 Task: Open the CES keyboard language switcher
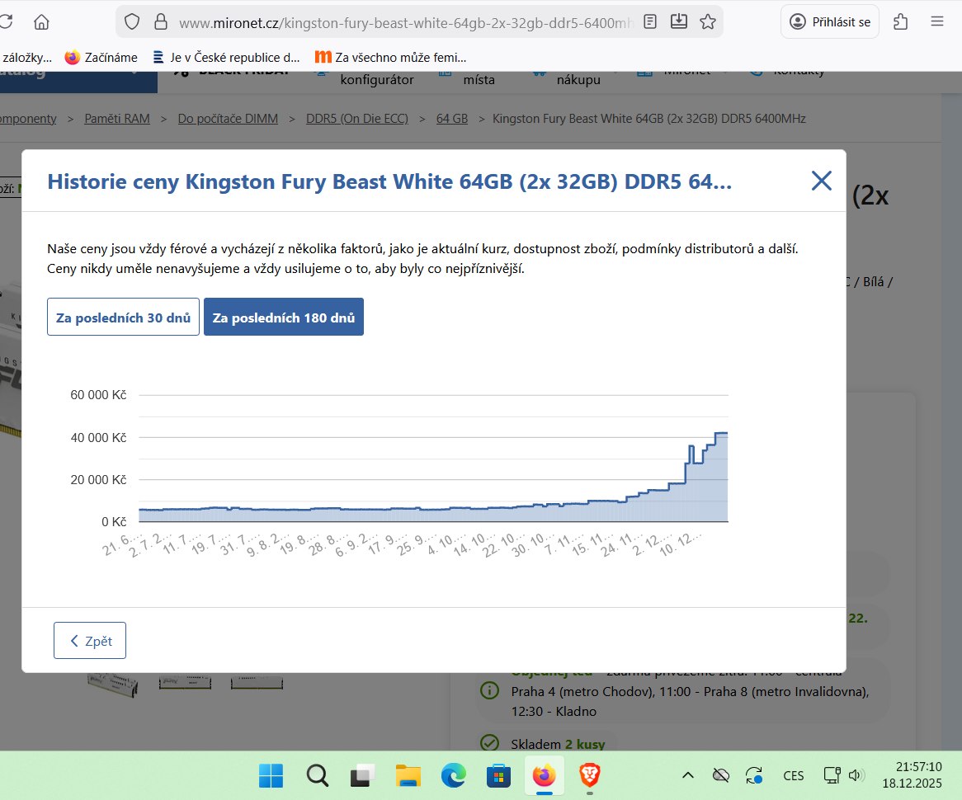[x=793, y=775]
